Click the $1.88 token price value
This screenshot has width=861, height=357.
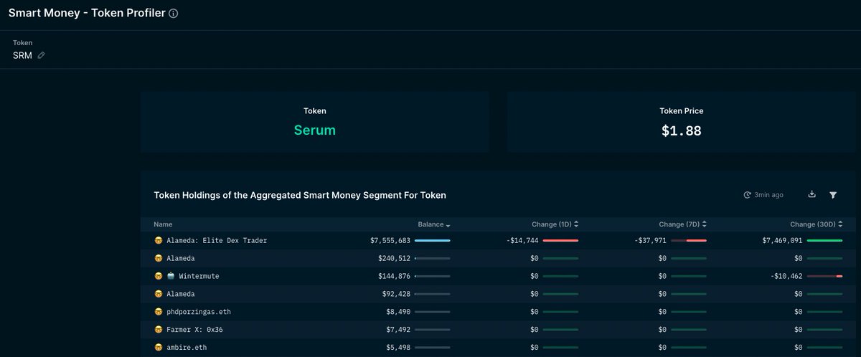[681, 131]
